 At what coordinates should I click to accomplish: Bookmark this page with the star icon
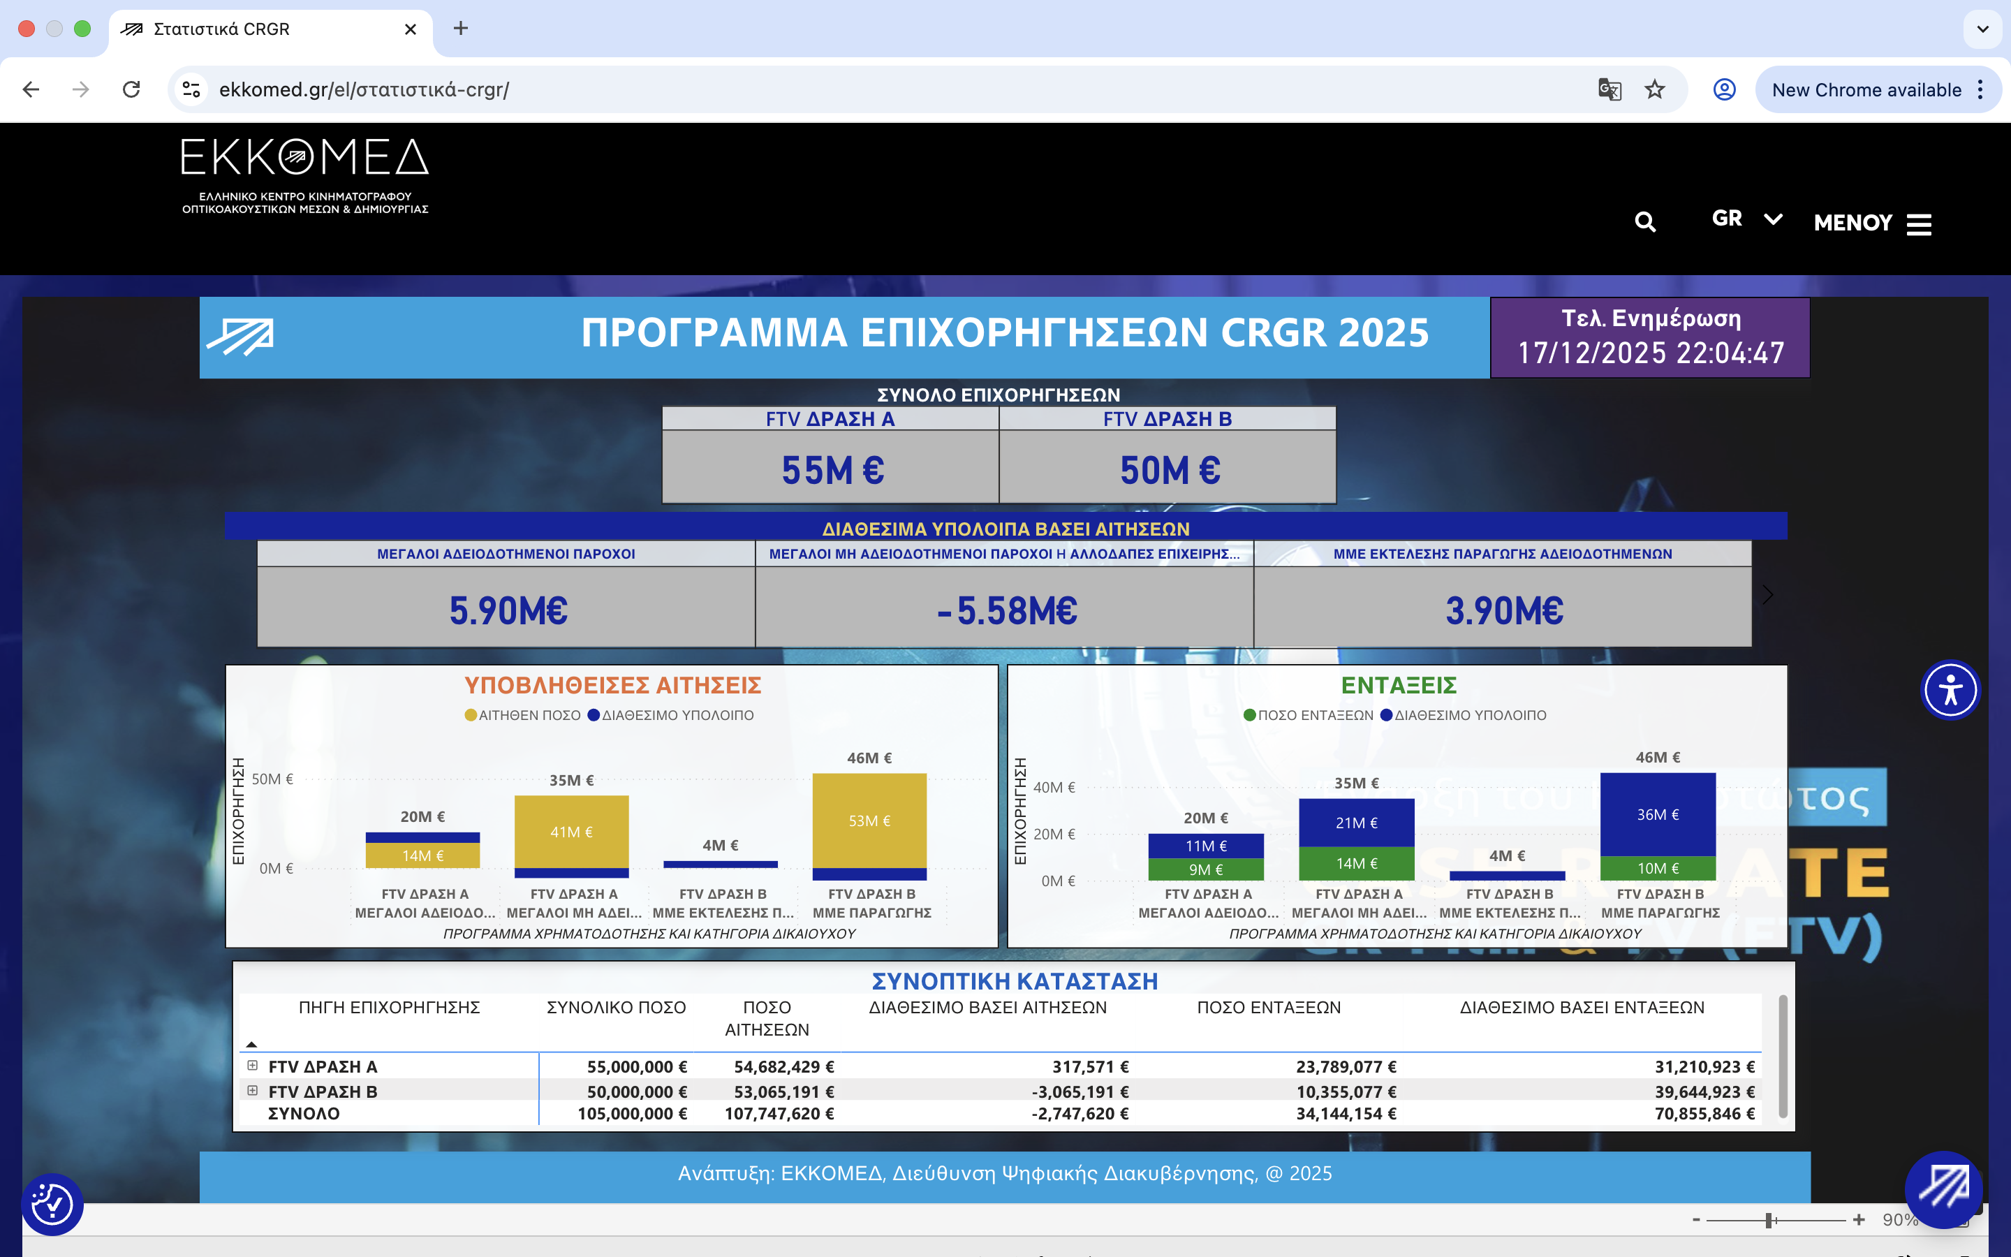point(1654,90)
